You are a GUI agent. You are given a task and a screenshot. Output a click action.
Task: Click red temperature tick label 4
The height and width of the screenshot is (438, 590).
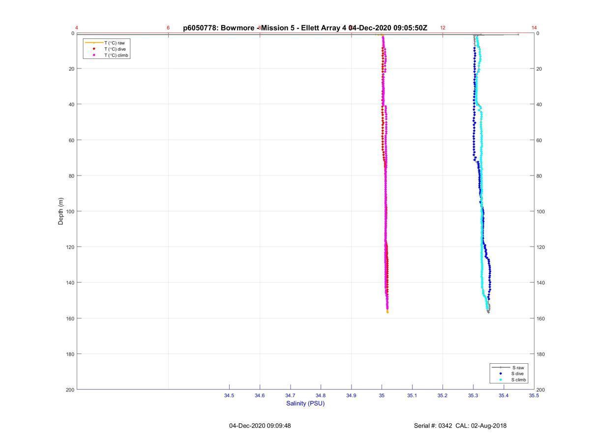tap(77, 28)
